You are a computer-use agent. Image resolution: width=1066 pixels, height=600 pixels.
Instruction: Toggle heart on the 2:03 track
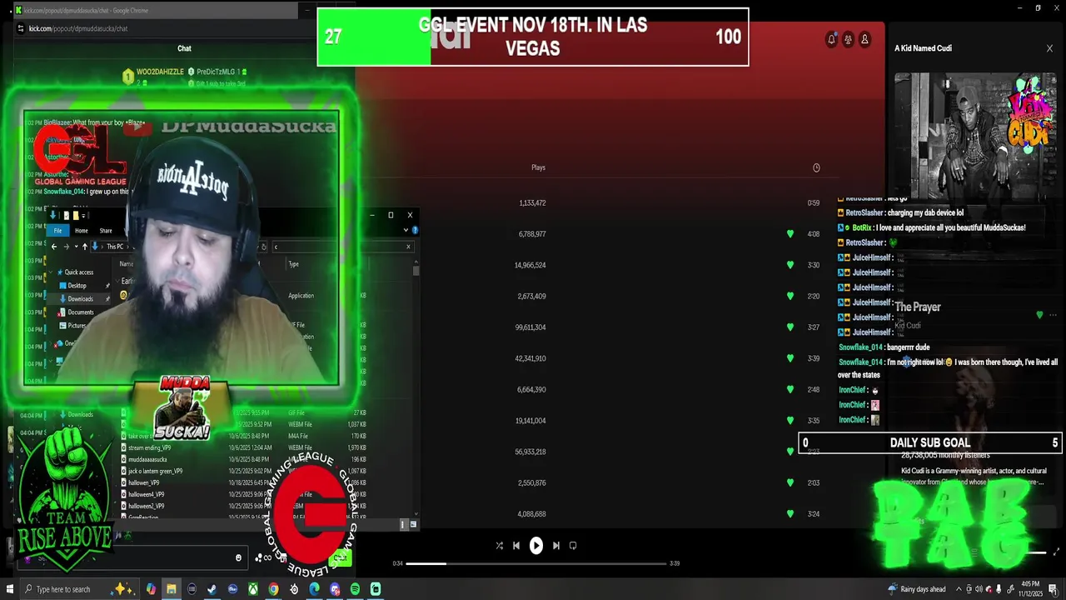click(790, 482)
